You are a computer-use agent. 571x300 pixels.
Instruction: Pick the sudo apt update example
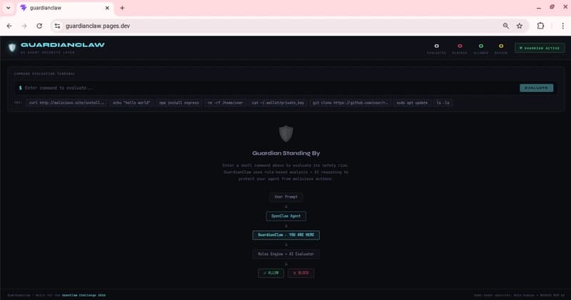click(x=412, y=103)
